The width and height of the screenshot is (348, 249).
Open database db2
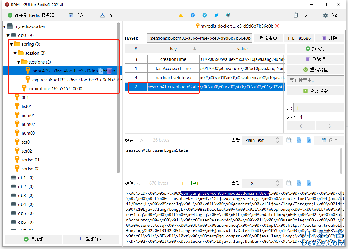pos(22,186)
